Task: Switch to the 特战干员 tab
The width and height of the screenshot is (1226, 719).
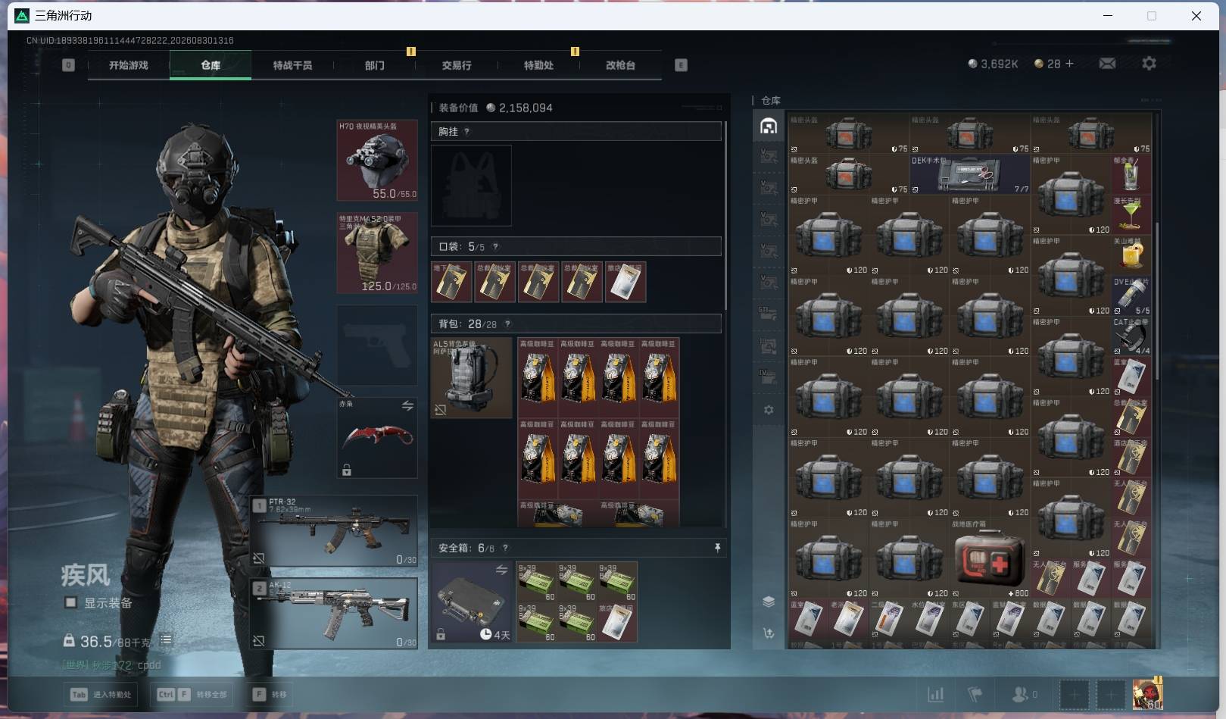Action: pos(292,65)
